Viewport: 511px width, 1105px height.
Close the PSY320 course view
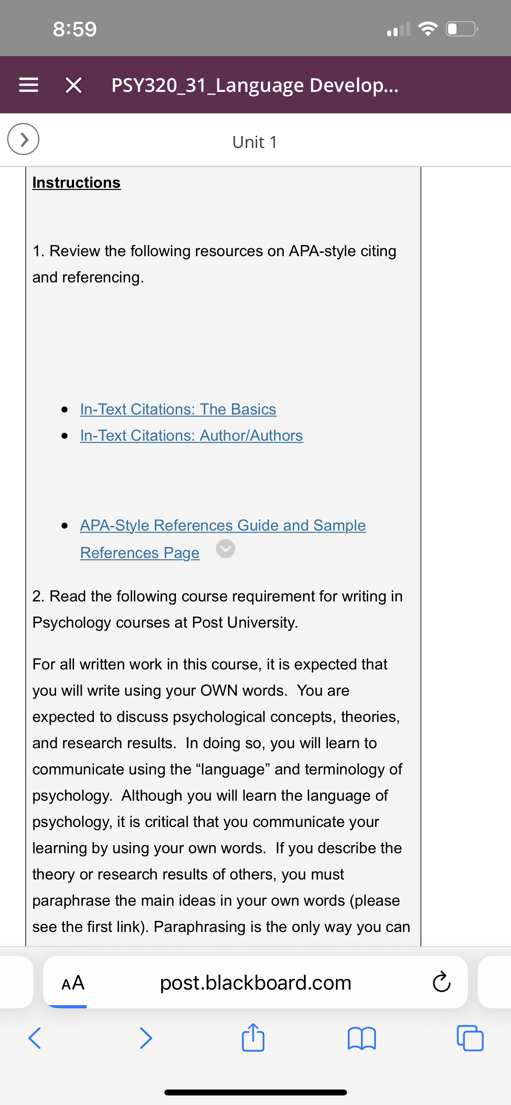74,85
